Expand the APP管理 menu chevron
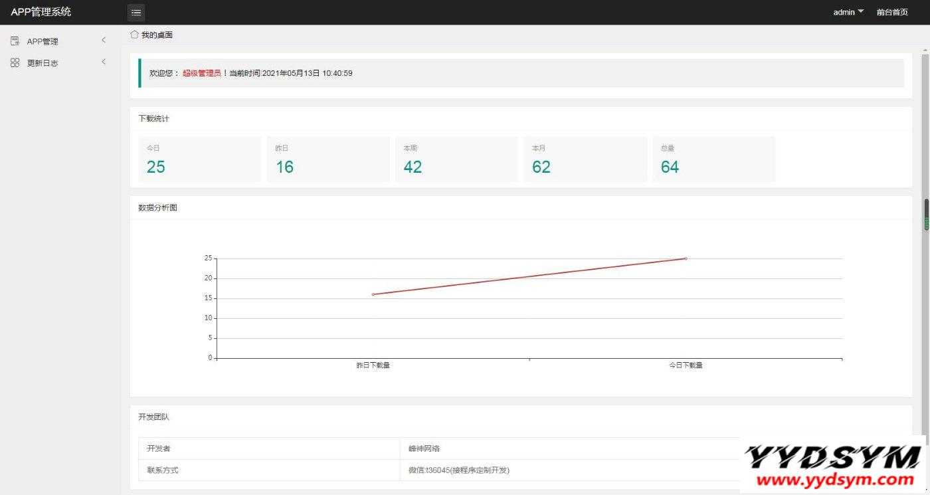This screenshot has height=495, width=930. click(x=104, y=41)
